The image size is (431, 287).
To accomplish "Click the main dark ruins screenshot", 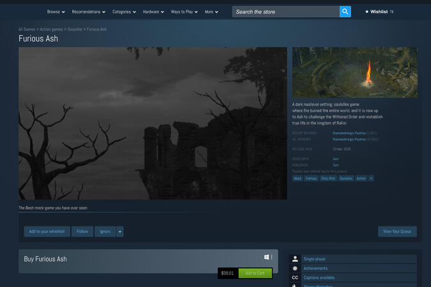I will click(x=153, y=123).
